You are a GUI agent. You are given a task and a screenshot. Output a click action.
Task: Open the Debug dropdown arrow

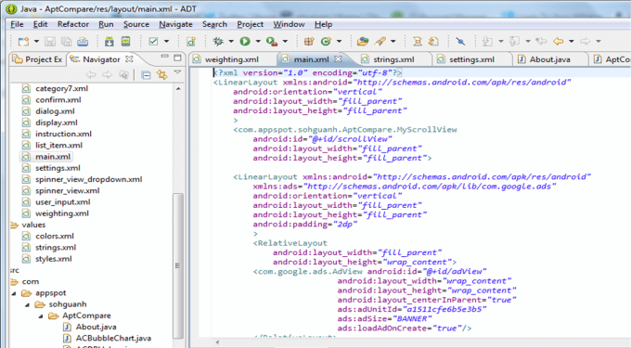[x=231, y=42]
